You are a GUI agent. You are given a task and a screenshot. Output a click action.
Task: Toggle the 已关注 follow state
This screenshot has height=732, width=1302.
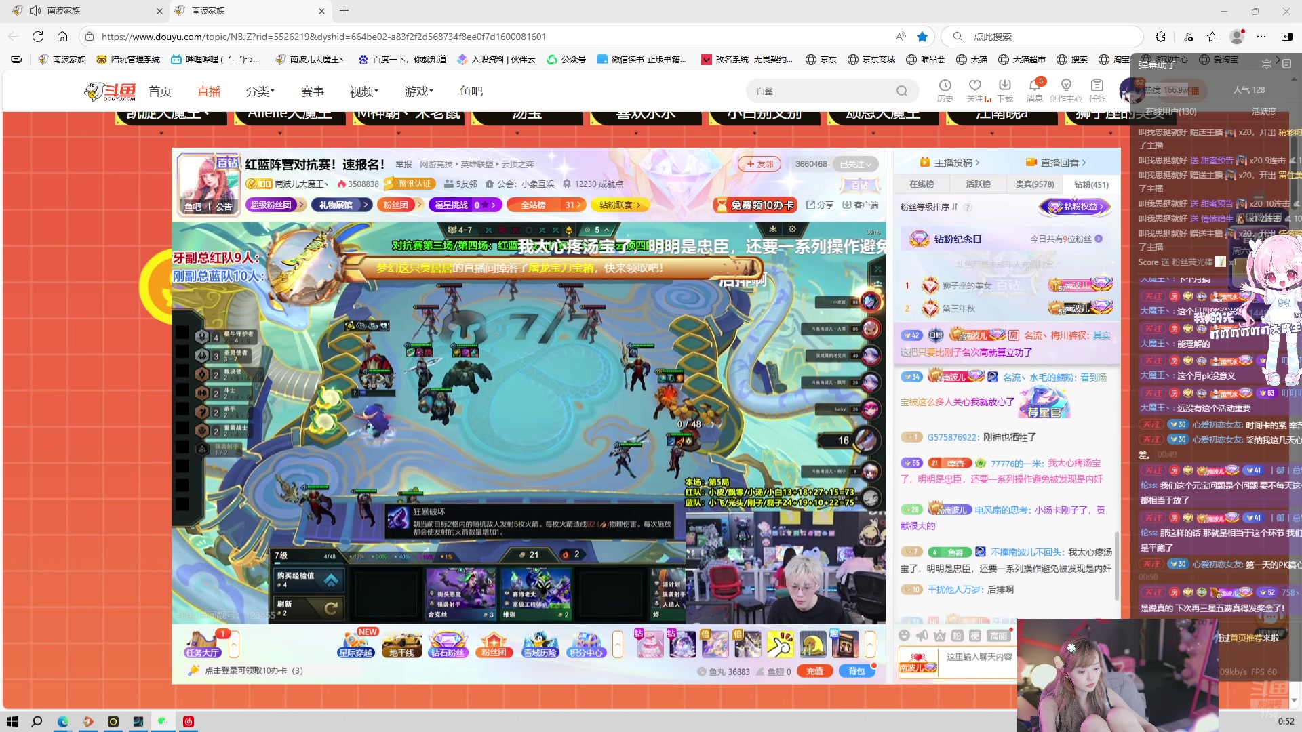pyautogui.click(x=855, y=164)
